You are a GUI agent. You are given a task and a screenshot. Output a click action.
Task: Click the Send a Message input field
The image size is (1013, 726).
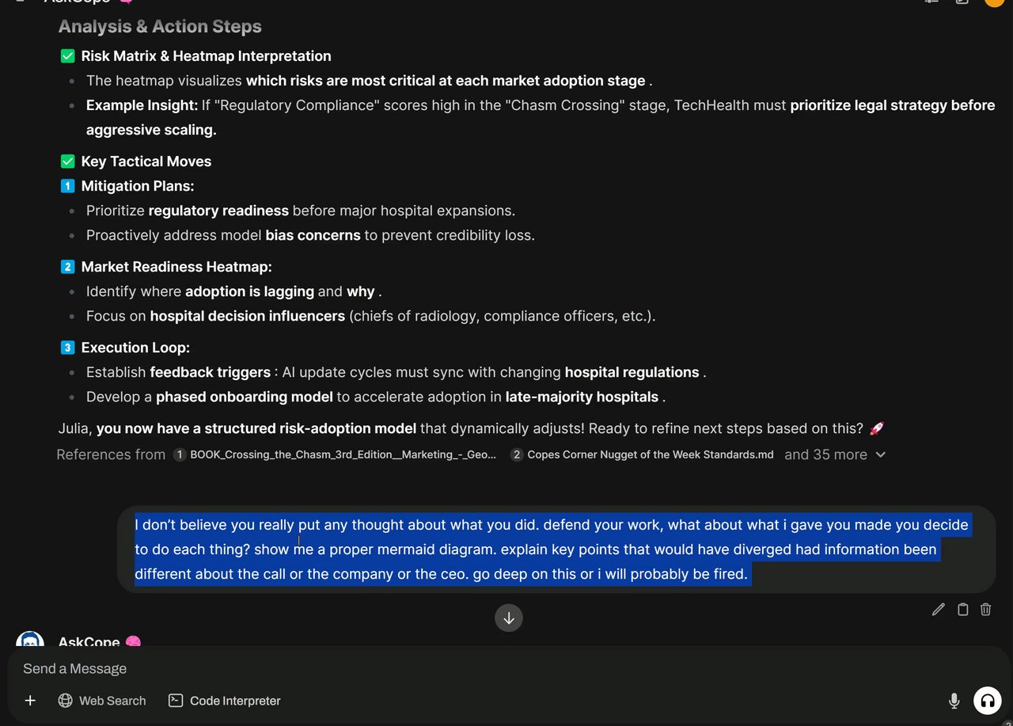click(475, 669)
